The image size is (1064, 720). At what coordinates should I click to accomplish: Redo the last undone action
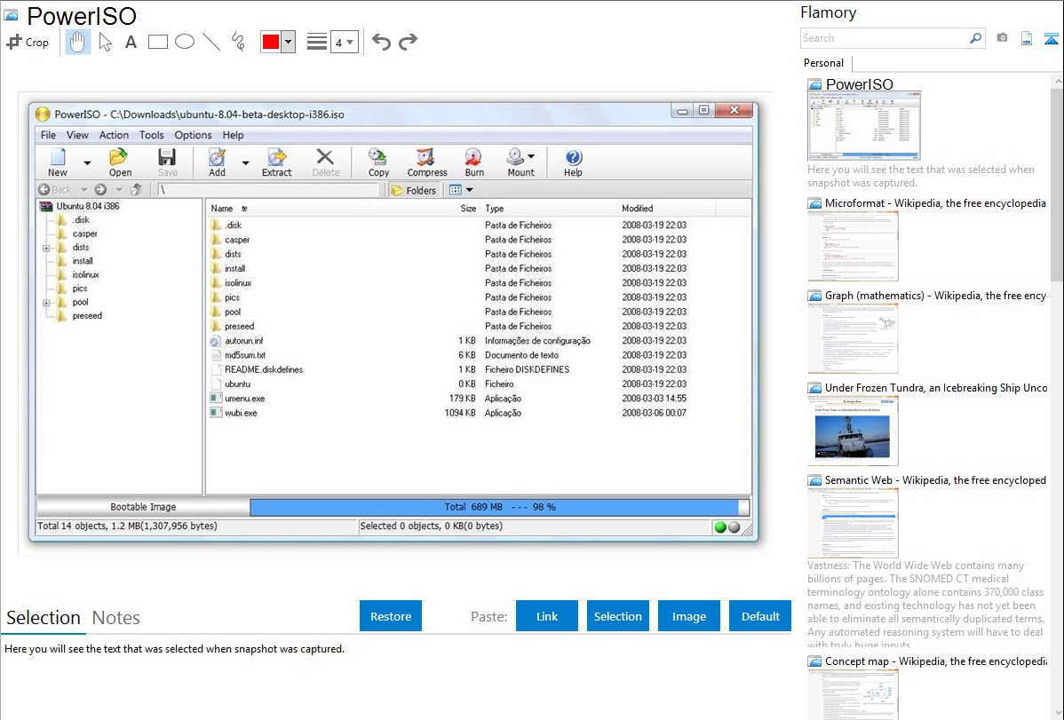pos(408,42)
